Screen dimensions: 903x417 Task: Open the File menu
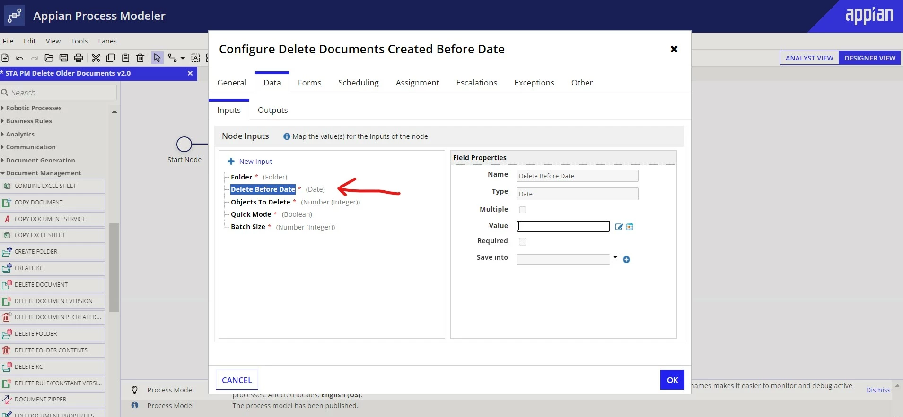pyautogui.click(x=8, y=41)
